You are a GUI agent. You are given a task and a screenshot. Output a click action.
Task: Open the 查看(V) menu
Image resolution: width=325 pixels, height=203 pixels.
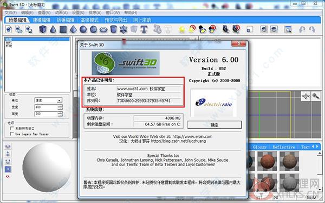click(x=44, y=12)
